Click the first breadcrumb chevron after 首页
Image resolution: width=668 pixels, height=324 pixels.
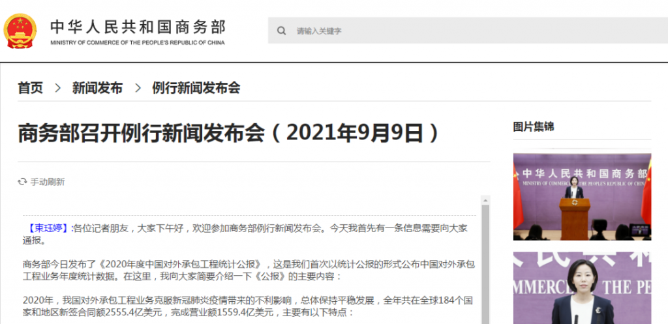58,88
